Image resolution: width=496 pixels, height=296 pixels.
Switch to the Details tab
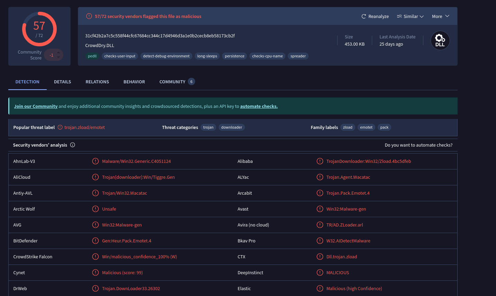point(63,82)
